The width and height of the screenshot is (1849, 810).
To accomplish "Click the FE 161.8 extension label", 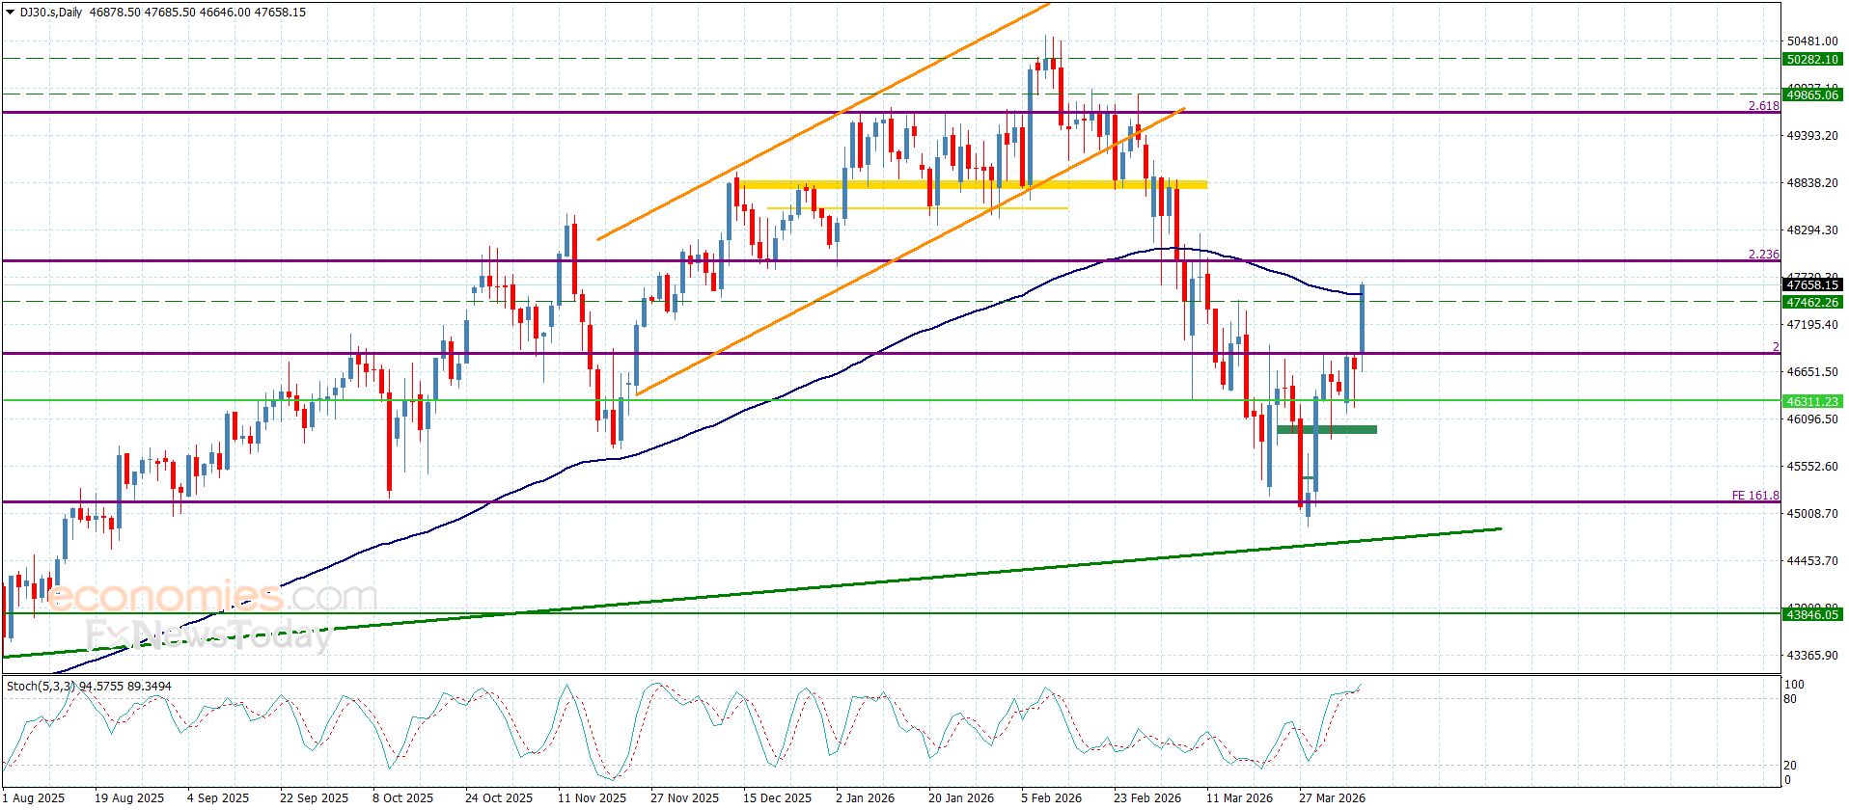I will tap(1754, 496).
